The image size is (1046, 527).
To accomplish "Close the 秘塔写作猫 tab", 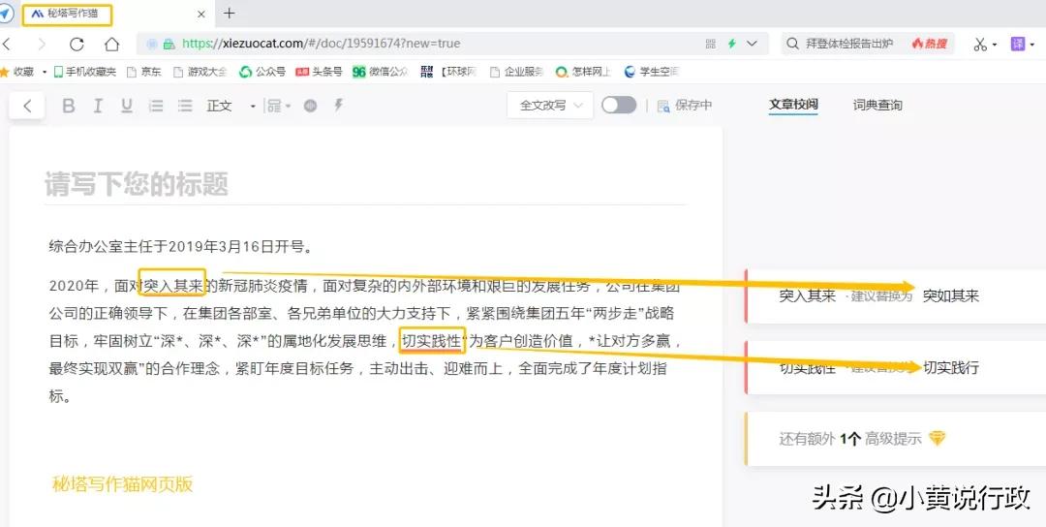I will click(x=201, y=14).
